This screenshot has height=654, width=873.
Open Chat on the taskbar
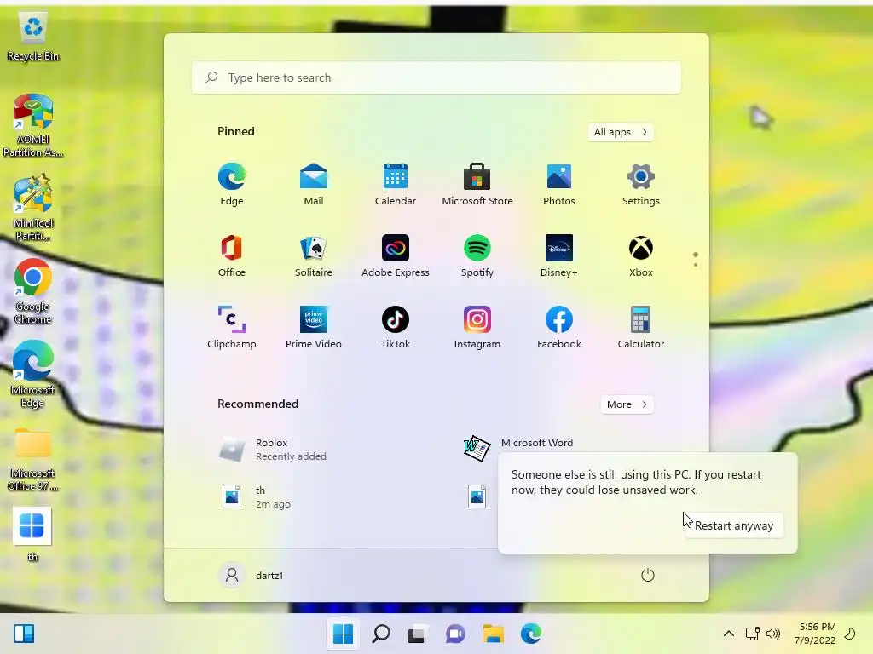455,634
